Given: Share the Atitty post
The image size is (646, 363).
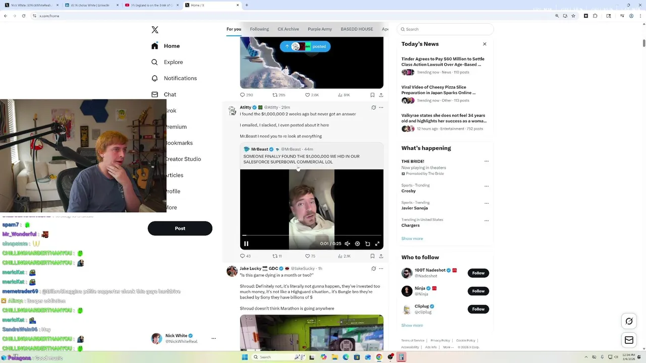Looking at the screenshot, I should pos(381,256).
